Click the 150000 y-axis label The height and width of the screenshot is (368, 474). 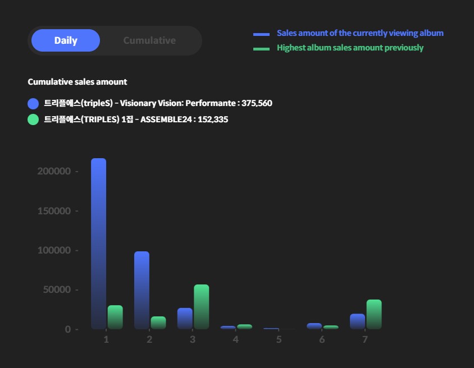click(x=54, y=211)
